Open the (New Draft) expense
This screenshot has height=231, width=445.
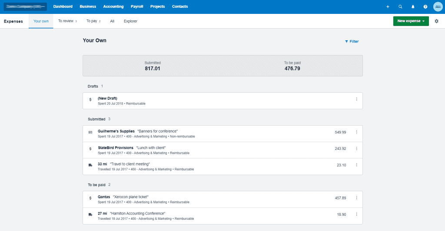click(x=222, y=101)
